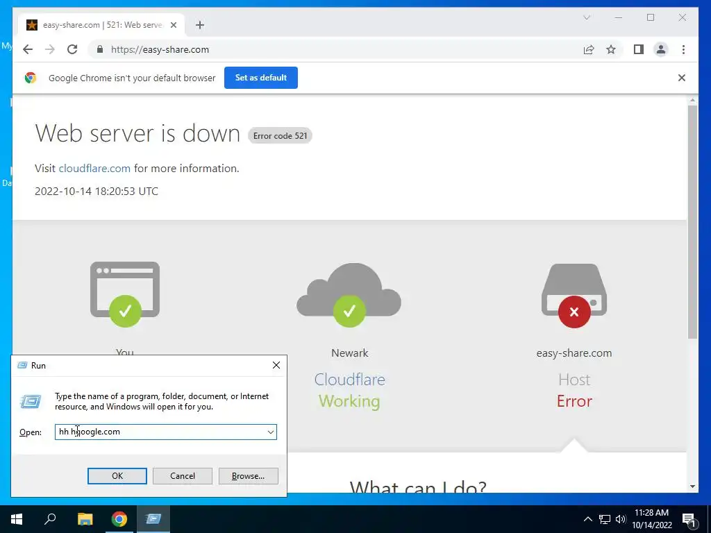Dismiss the default browser infobar
The height and width of the screenshot is (533, 711).
coord(682,78)
